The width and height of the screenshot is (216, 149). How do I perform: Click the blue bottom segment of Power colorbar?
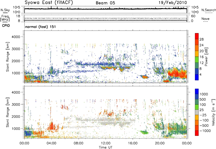coord(197,77)
